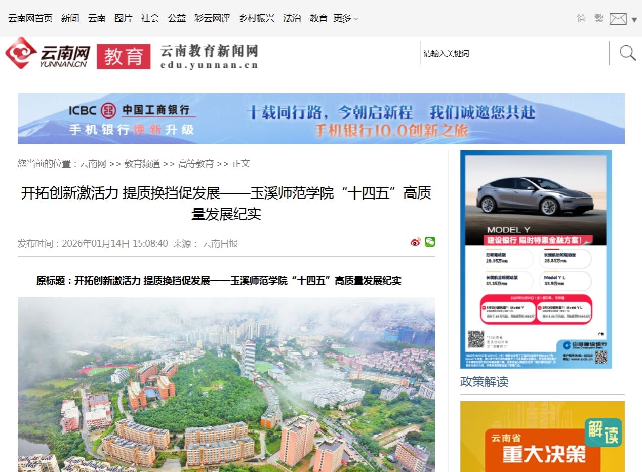Focus the keyword search input field
Screen dimensions: 642x472
[514, 53]
